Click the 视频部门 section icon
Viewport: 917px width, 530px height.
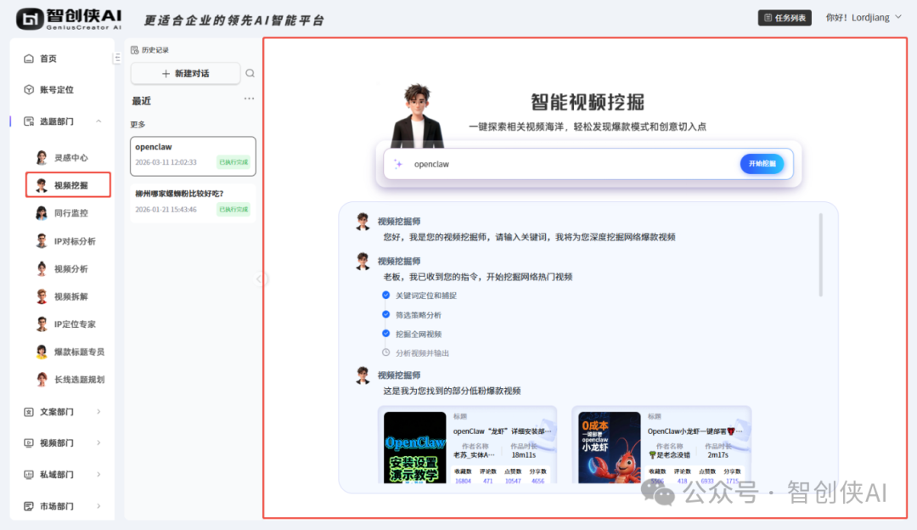pyautogui.click(x=29, y=443)
